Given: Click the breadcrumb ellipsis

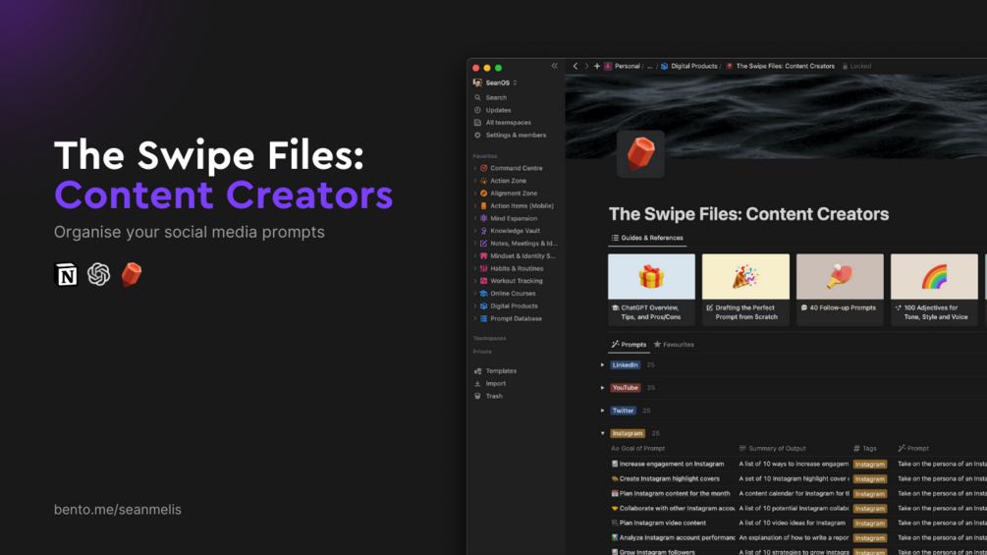Looking at the screenshot, I should (x=650, y=66).
